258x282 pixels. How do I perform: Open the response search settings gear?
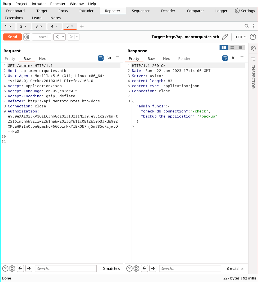136,269
